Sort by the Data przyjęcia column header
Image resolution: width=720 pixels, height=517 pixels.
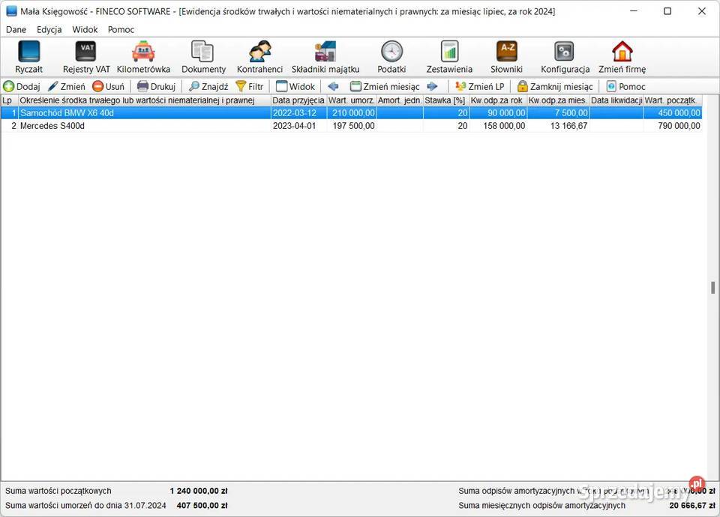click(298, 100)
